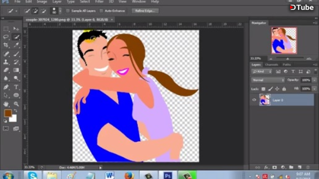Select the Blur tool
Viewport: 319px width, 179px height.
click(x=6, y=78)
